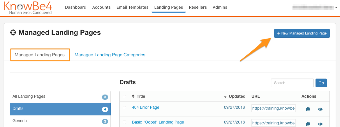Switch to Managed Landing Pages tab
Viewport: 340px width, 127px height.
point(40,55)
